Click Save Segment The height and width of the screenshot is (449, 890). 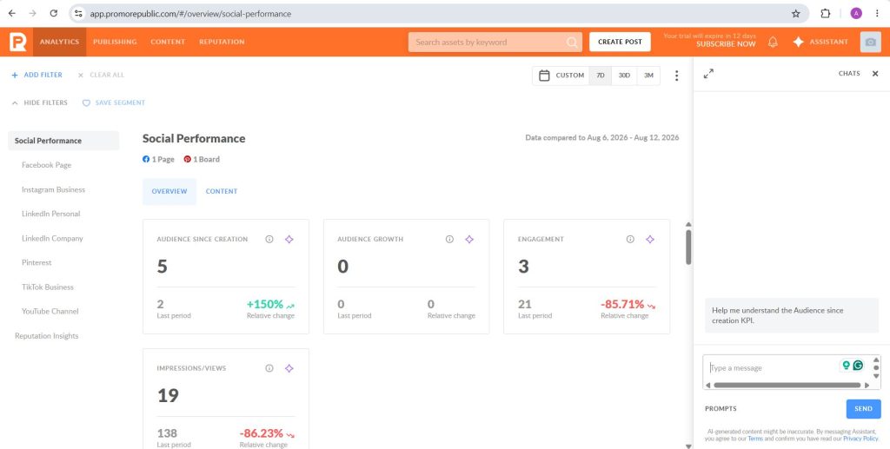coord(114,103)
